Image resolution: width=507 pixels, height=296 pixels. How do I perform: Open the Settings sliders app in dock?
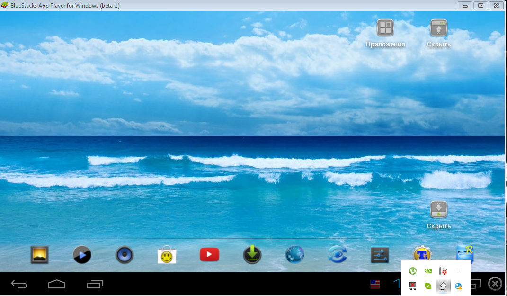click(x=380, y=255)
